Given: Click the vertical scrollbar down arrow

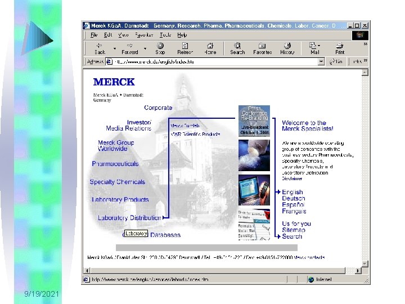Looking at the screenshot, I should point(364,263).
